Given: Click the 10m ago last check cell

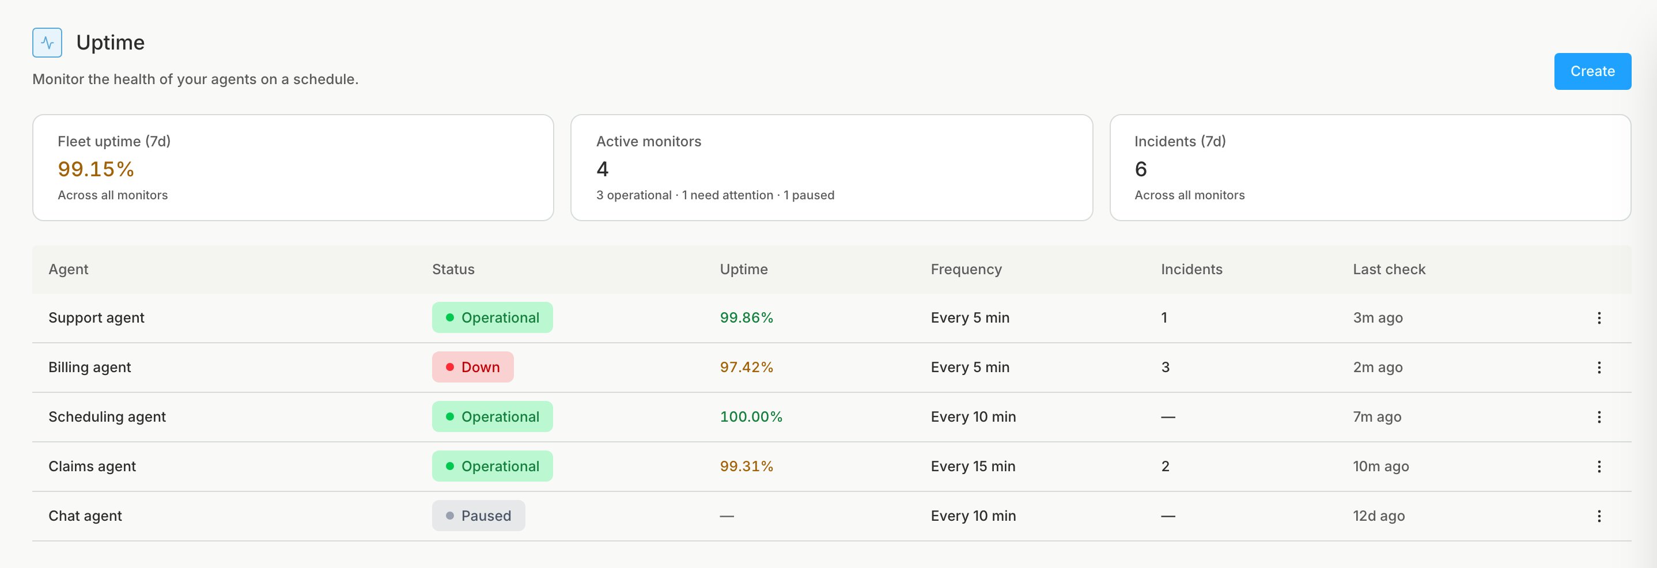Looking at the screenshot, I should (x=1380, y=467).
